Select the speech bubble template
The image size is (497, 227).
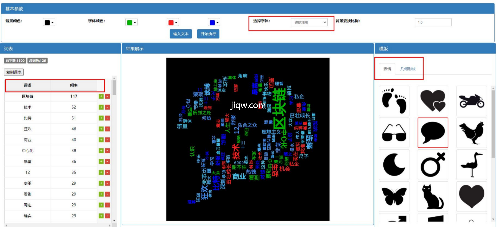coord(433,133)
